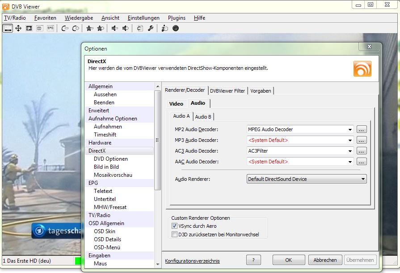Image resolution: width=400 pixels, height=273 pixels.
Task: Select the Audio A tab
Action: tap(181, 116)
